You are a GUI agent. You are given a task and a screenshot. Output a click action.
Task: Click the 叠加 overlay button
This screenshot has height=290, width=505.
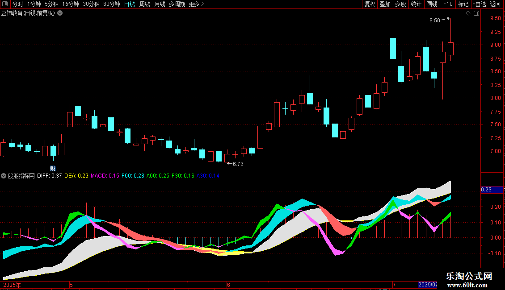coord(385,4)
